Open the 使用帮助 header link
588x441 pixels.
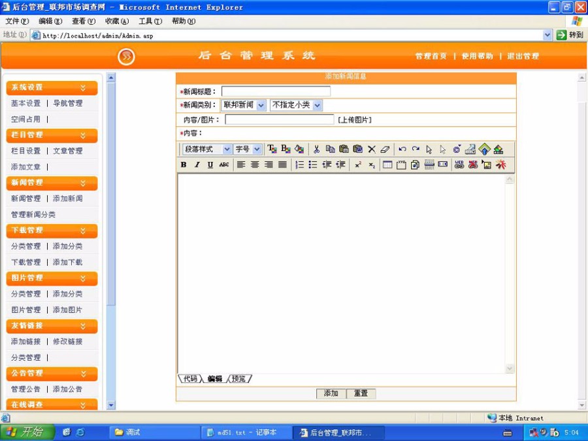click(x=477, y=56)
